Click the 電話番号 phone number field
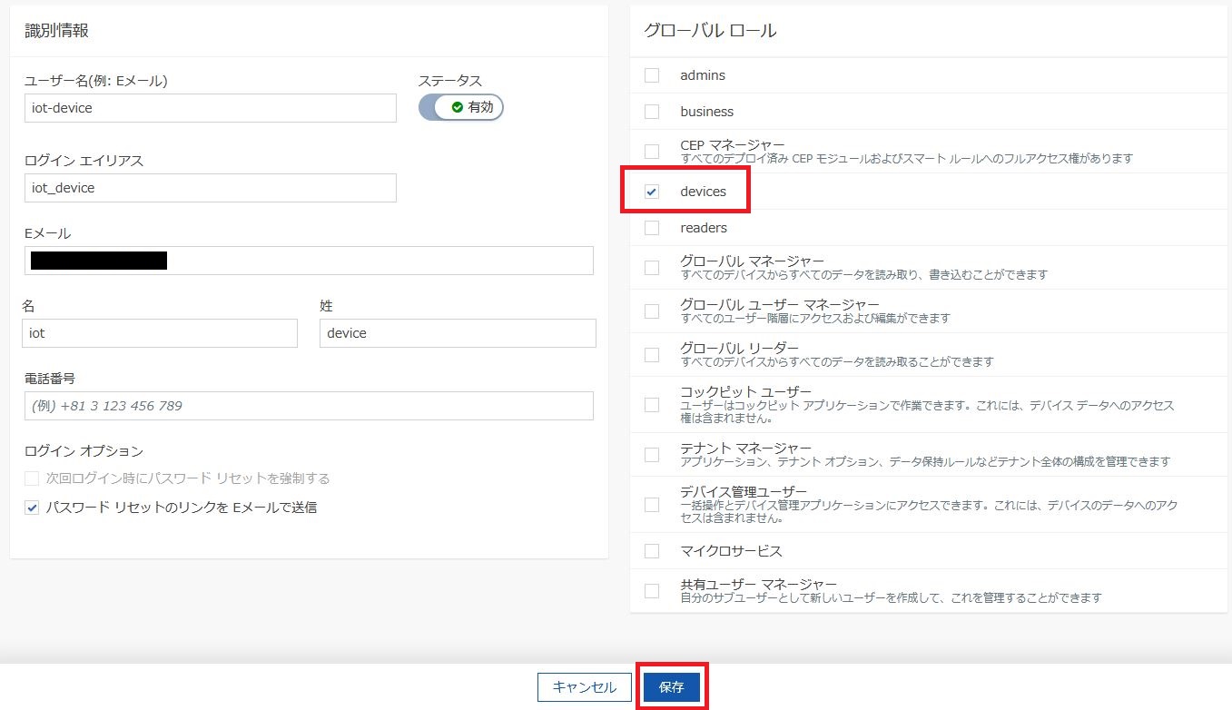 [x=309, y=406]
